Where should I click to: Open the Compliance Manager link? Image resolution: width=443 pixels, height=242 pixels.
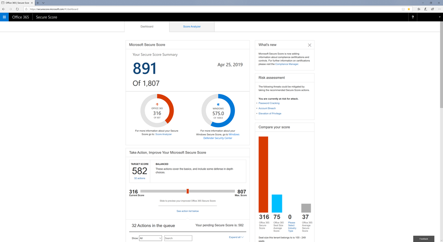286,64
